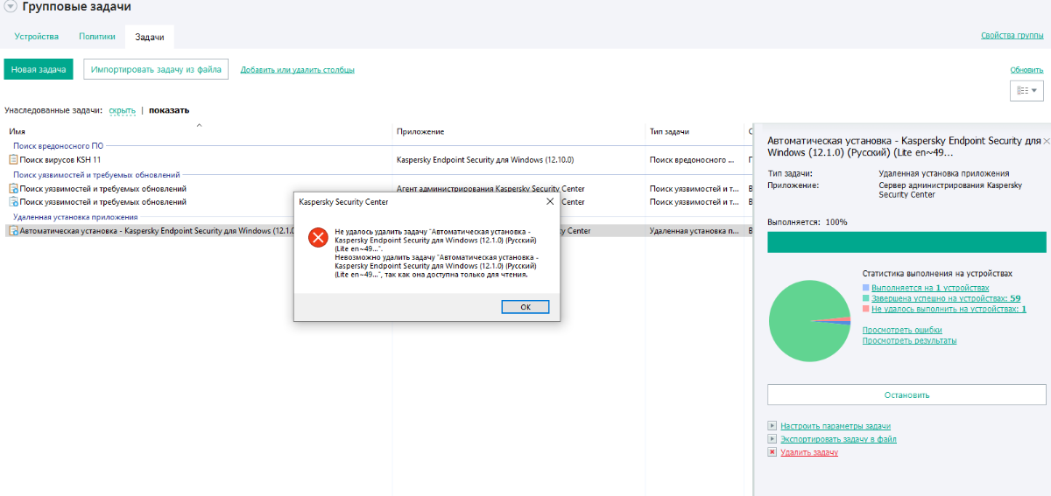Create a task with Новая задача button
The height and width of the screenshot is (496, 1051).
click(39, 70)
